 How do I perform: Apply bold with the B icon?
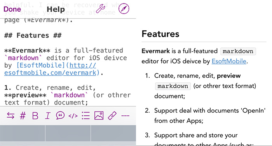pos(35,116)
